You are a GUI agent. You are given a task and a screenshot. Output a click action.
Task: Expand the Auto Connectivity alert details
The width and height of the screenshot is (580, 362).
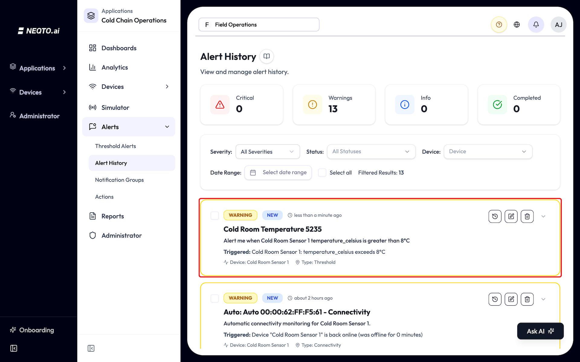pos(543,299)
